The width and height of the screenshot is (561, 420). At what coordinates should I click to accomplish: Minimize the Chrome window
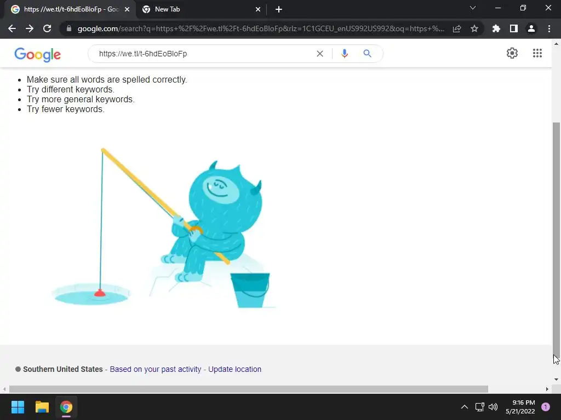pyautogui.click(x=497, y=8)
